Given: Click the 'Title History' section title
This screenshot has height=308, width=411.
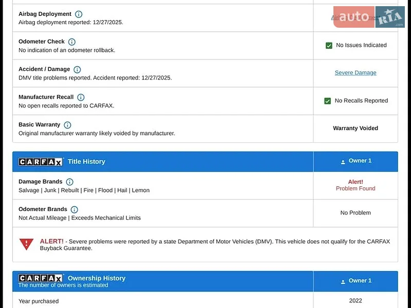Looking at the screenshot, I should [86, 162].
